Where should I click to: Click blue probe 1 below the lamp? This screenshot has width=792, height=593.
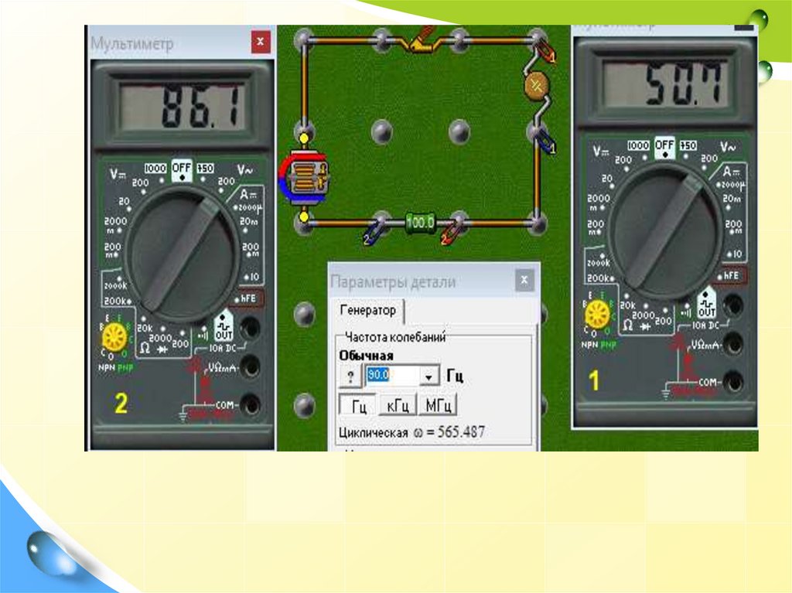(545, 141)
